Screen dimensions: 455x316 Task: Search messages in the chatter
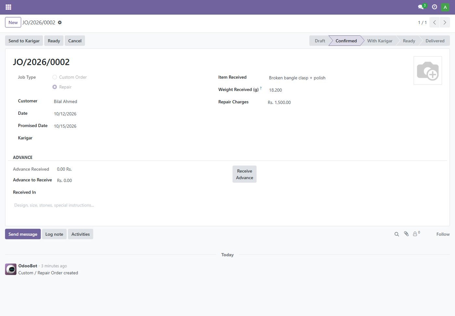click(396, 234)
